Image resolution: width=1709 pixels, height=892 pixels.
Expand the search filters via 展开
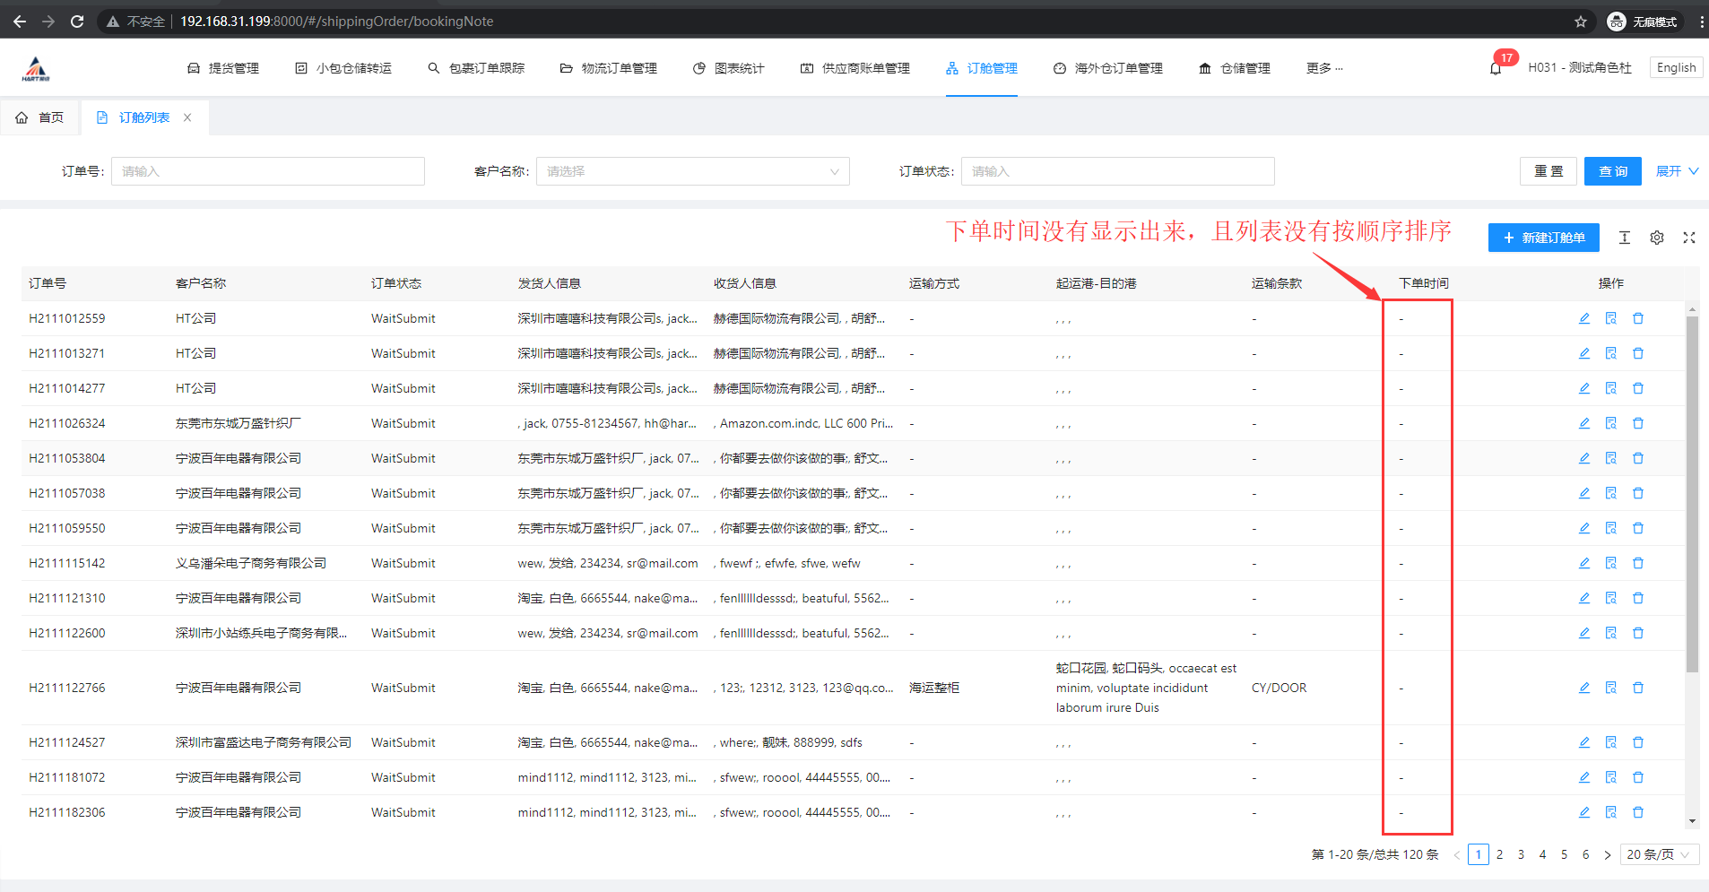[x=1676, y=171]
